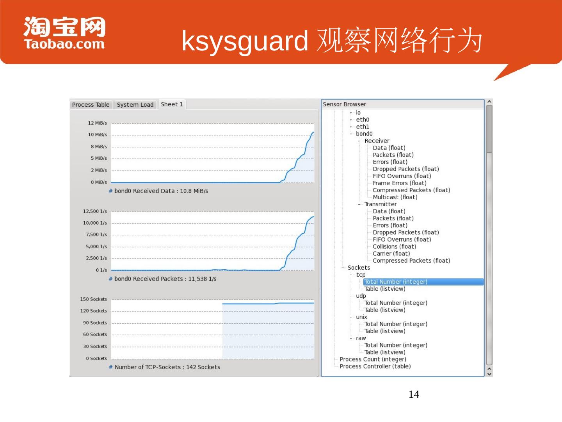This screenshot has width=562, height=422.
Task: Pick the Multicast (float) sensor
Action: (x=395, y=197)
